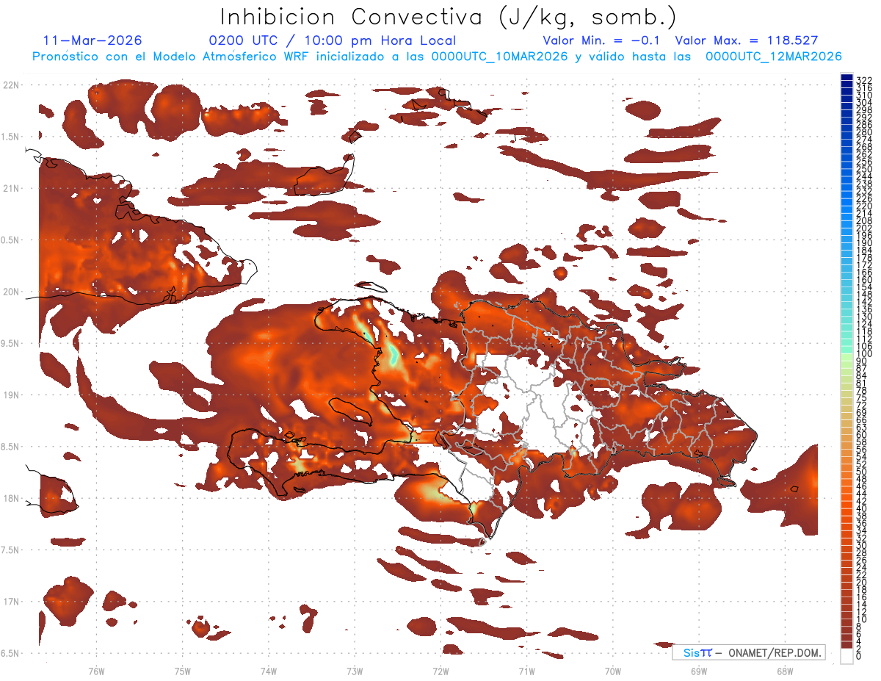Click the '70W' longitude label
The image size is (881, 681).
pyautogui.click(x=612, y=671)
